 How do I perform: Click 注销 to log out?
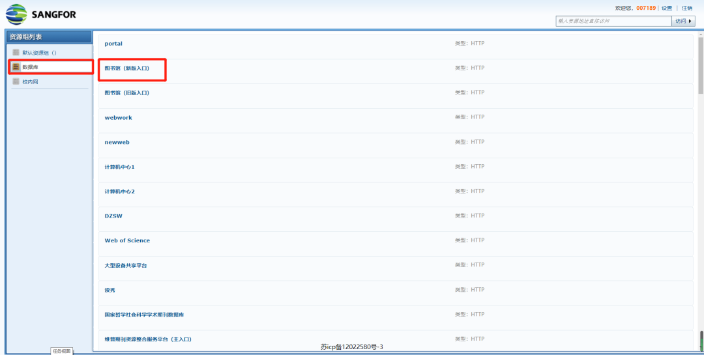point(687,8)
